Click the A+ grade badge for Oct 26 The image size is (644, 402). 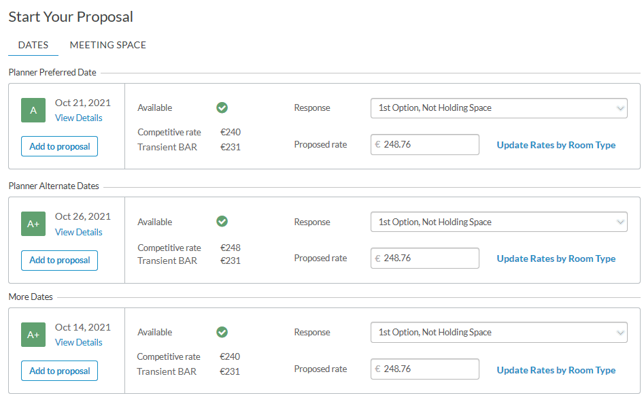(33, 224)
